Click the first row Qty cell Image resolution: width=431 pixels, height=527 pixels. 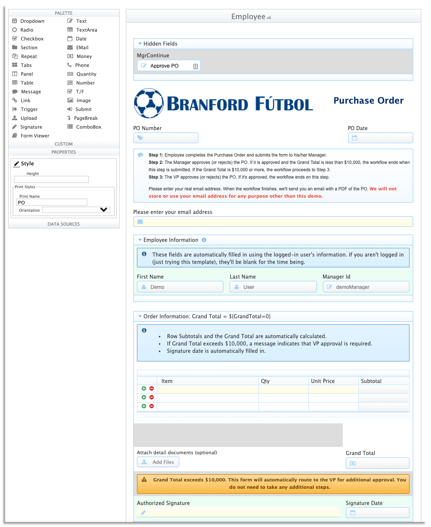[x=284, y=389]
